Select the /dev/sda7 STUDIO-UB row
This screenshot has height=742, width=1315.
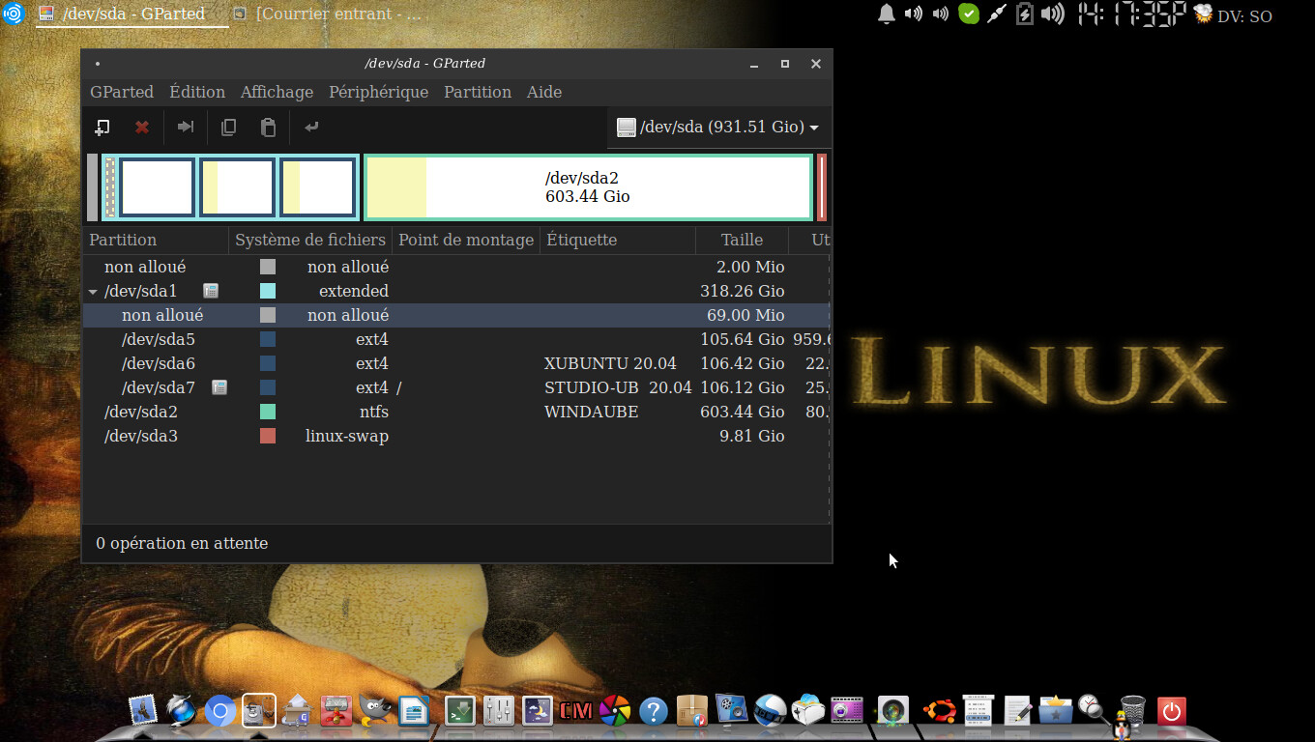pyautogui.click(x=456, y=387)
